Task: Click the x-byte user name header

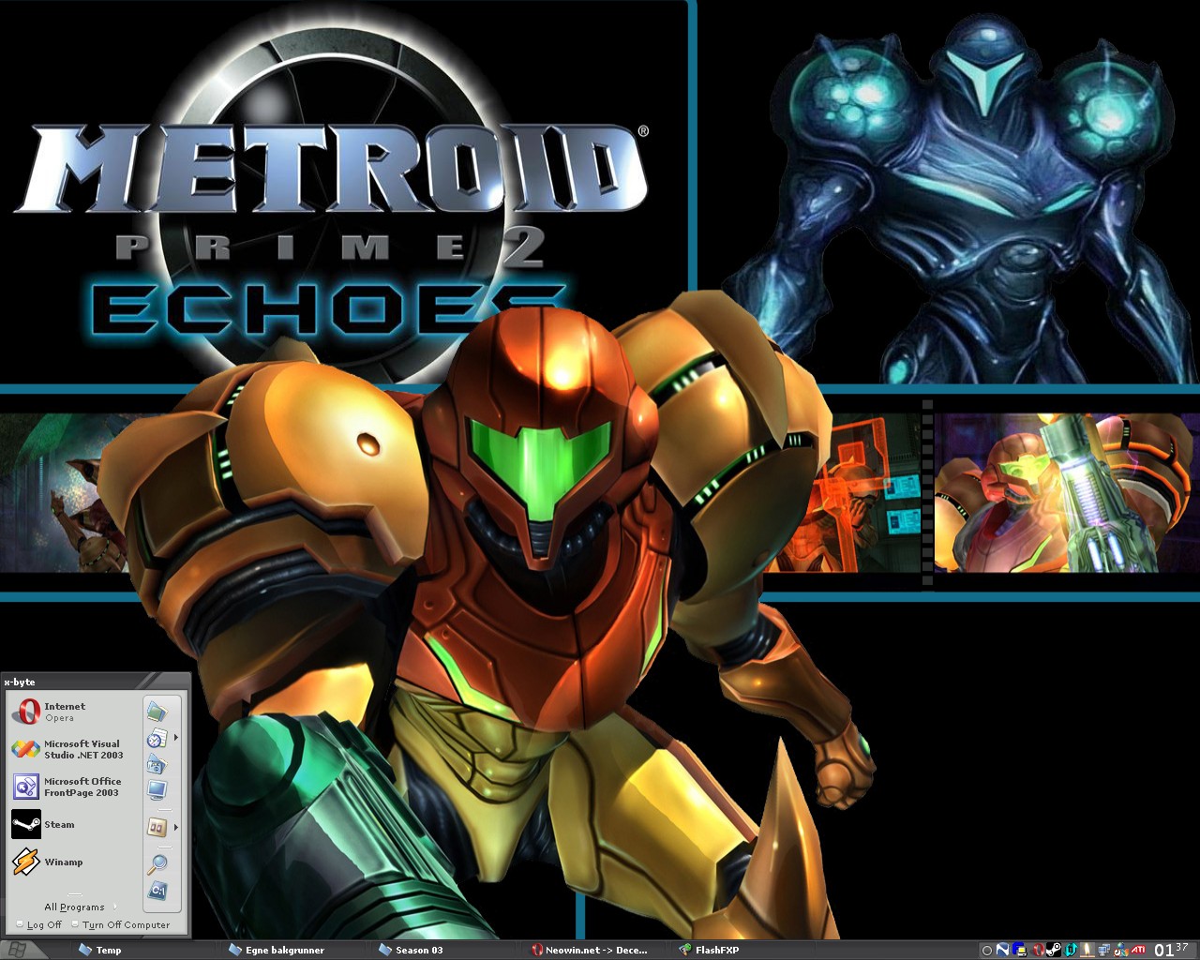Action: (x=20, y=682)
